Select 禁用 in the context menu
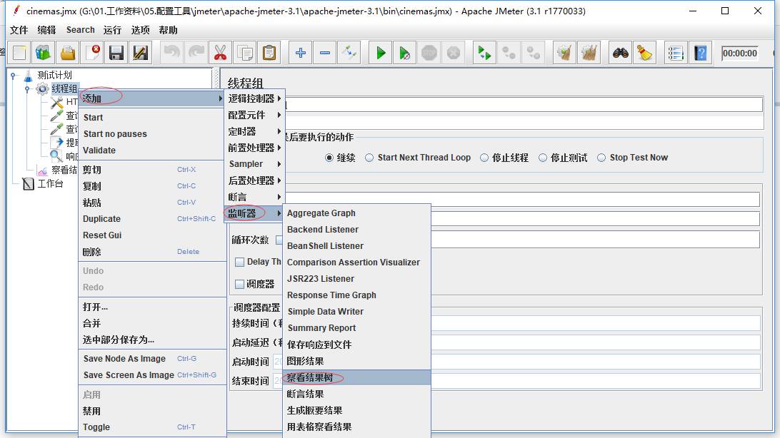The height and width of the screenshot is (438, 780). click(152, 411)
